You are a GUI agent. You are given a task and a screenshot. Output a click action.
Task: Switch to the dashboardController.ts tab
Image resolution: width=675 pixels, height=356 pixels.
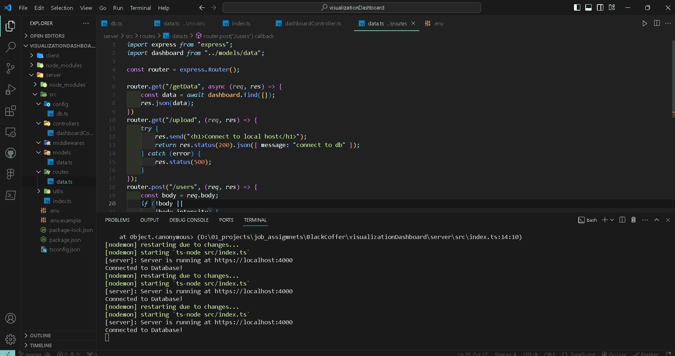[313, 24]
